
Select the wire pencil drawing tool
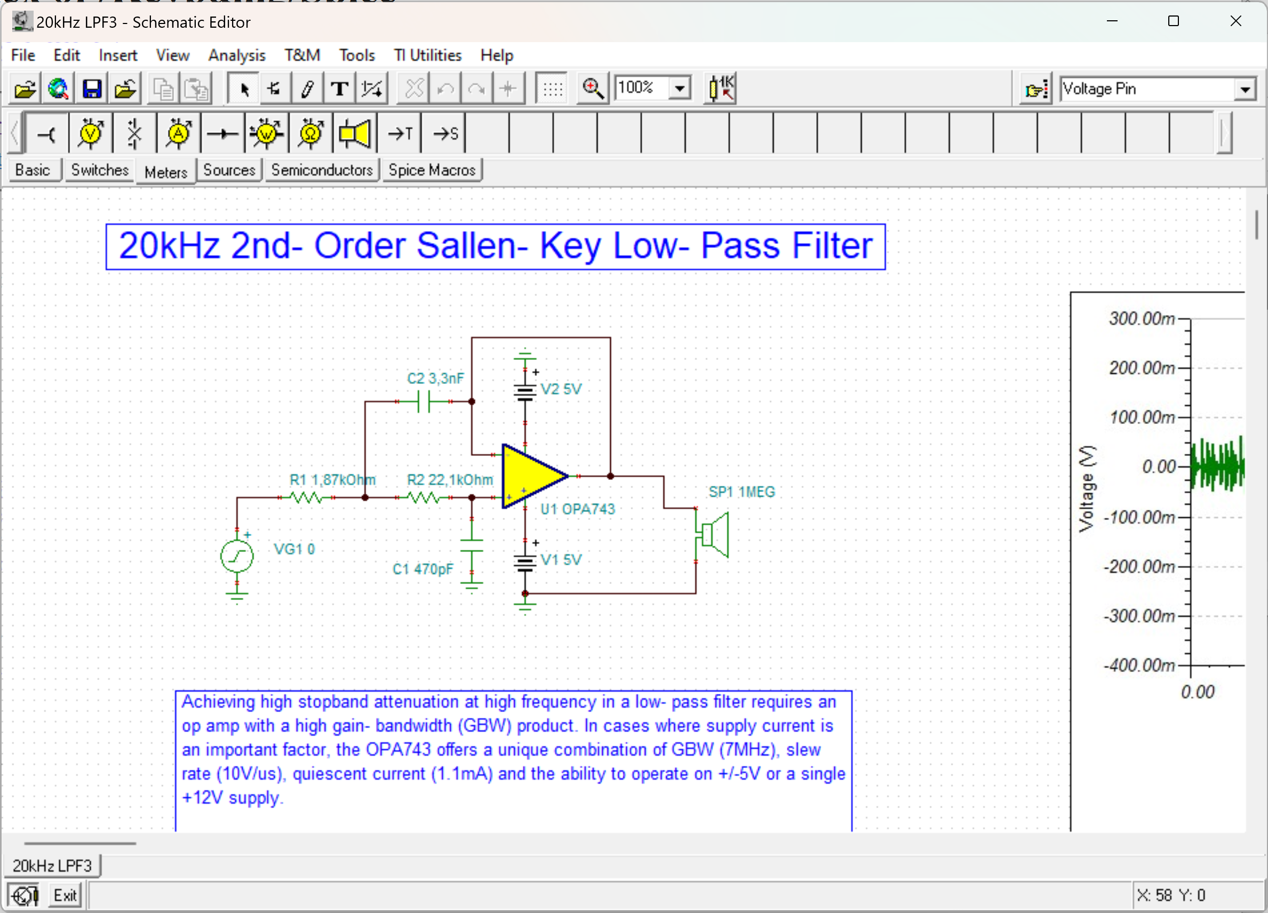tap(307, 89)
